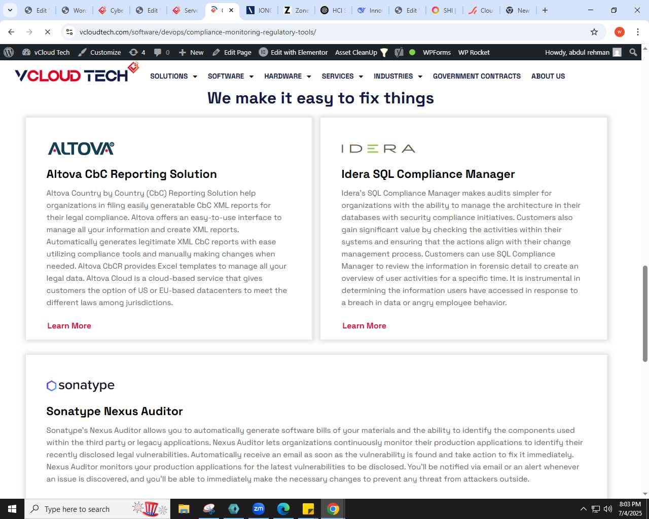Click the browser Forward arrow

point(29,32)
